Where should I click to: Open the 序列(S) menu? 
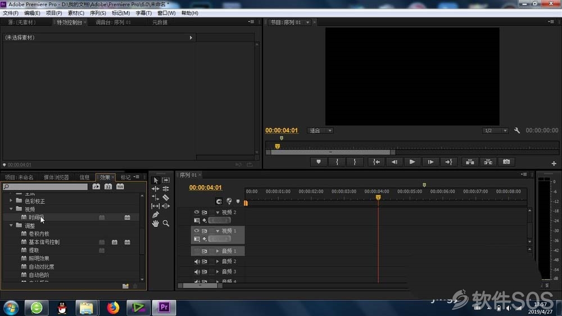coord(97,13)
